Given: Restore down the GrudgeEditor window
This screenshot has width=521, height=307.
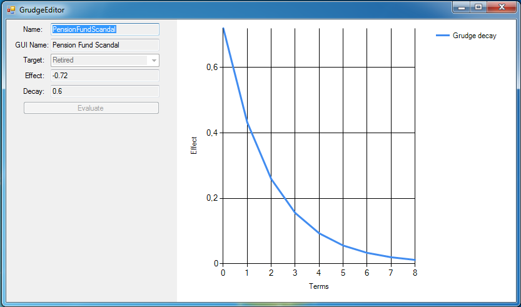Looking at the screenshot, I should 478,8.
